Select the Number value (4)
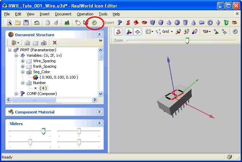Viewport: 242px width, 162px height. (x=43, y=88)
